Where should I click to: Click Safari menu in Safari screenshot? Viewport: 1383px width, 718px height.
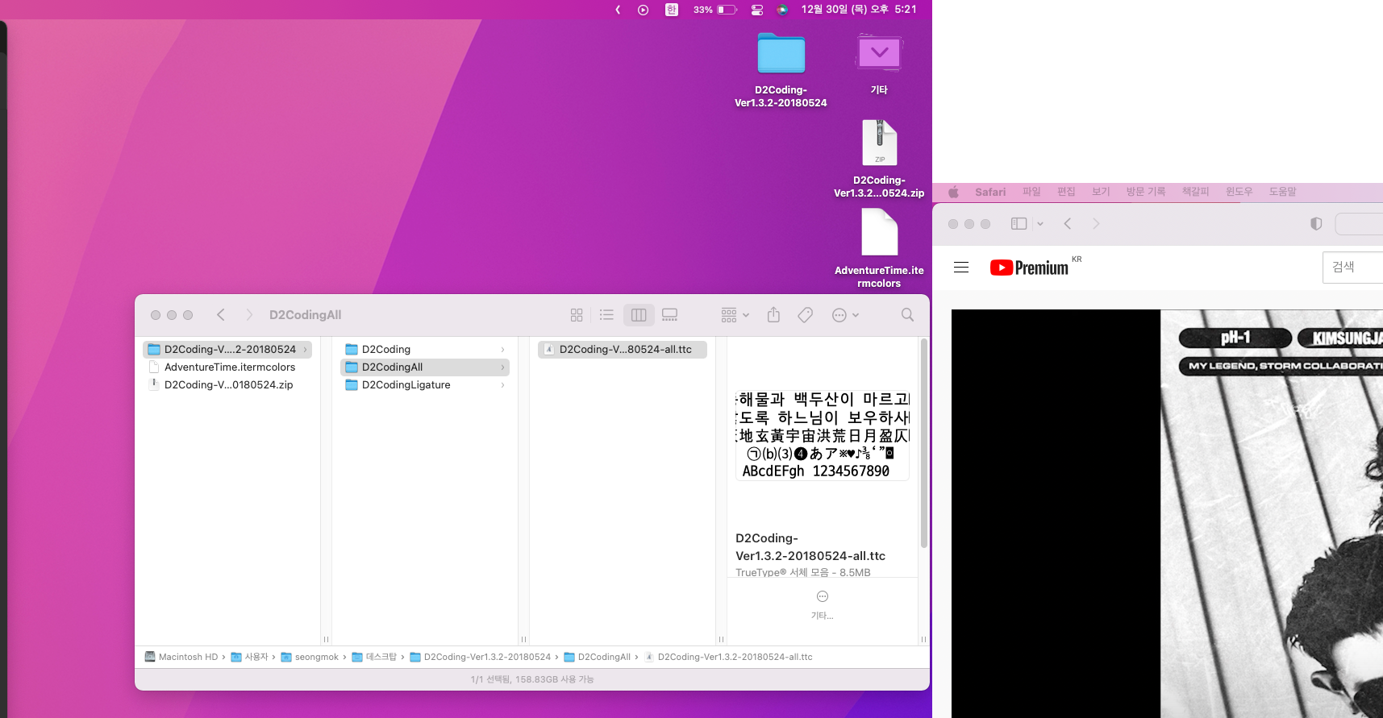click(x=990, y=192)
